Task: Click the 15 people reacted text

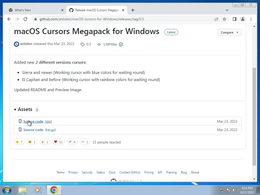Action: pos(107,142)
